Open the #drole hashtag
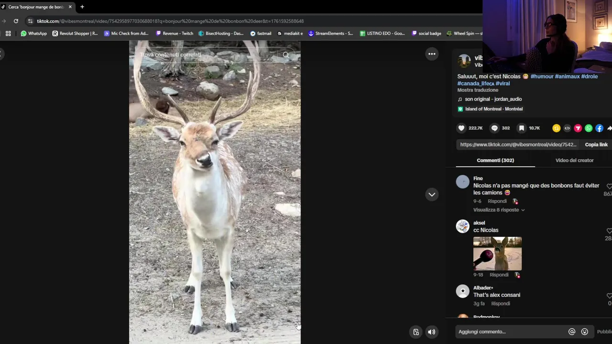Viewport: 612px width, 344px height. pyautogui.click(x=589, y=76)
